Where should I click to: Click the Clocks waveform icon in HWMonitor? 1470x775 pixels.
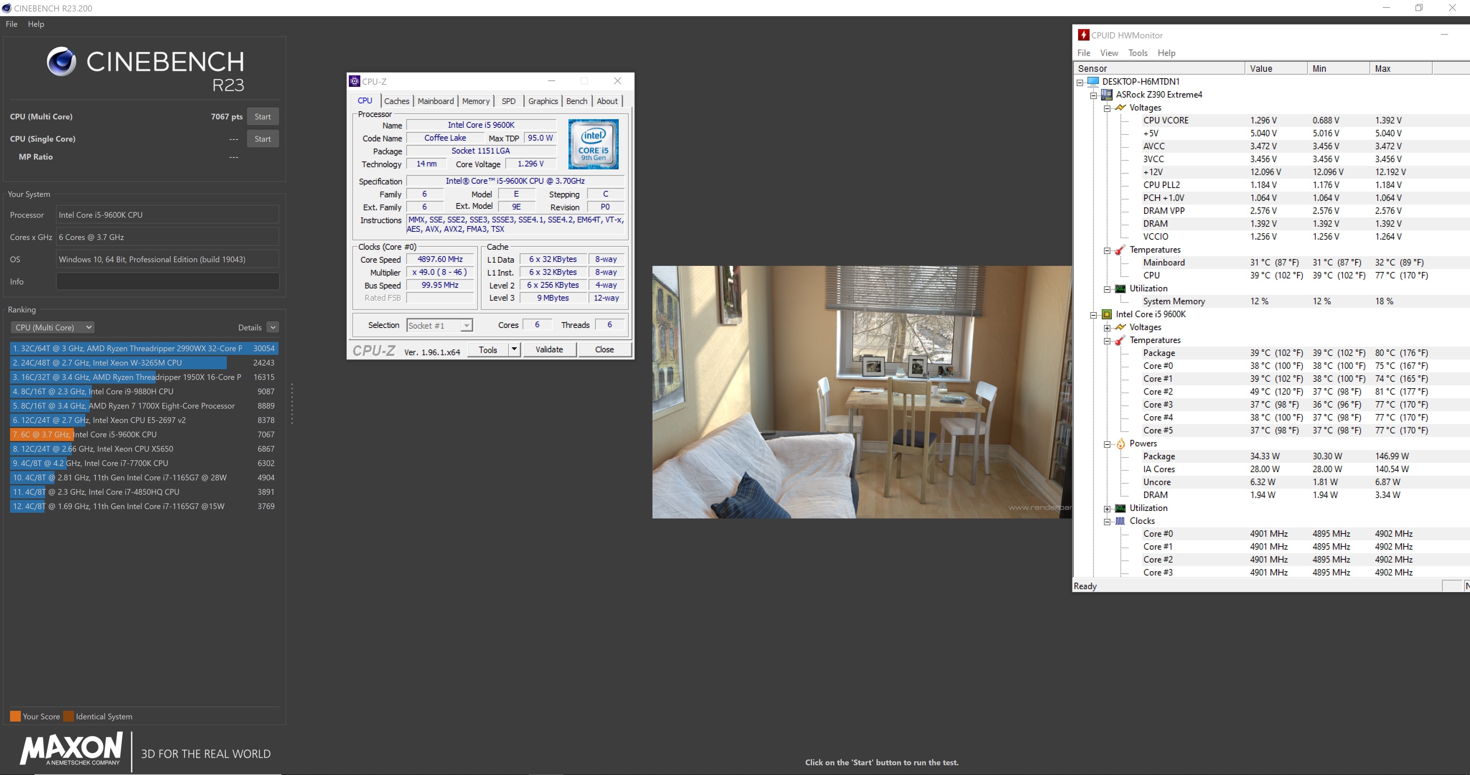[1120, 521]
